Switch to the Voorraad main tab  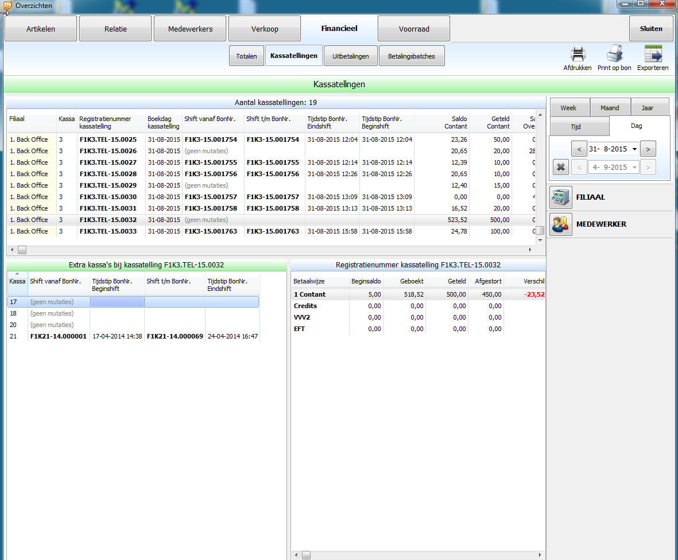pos(414,29)
